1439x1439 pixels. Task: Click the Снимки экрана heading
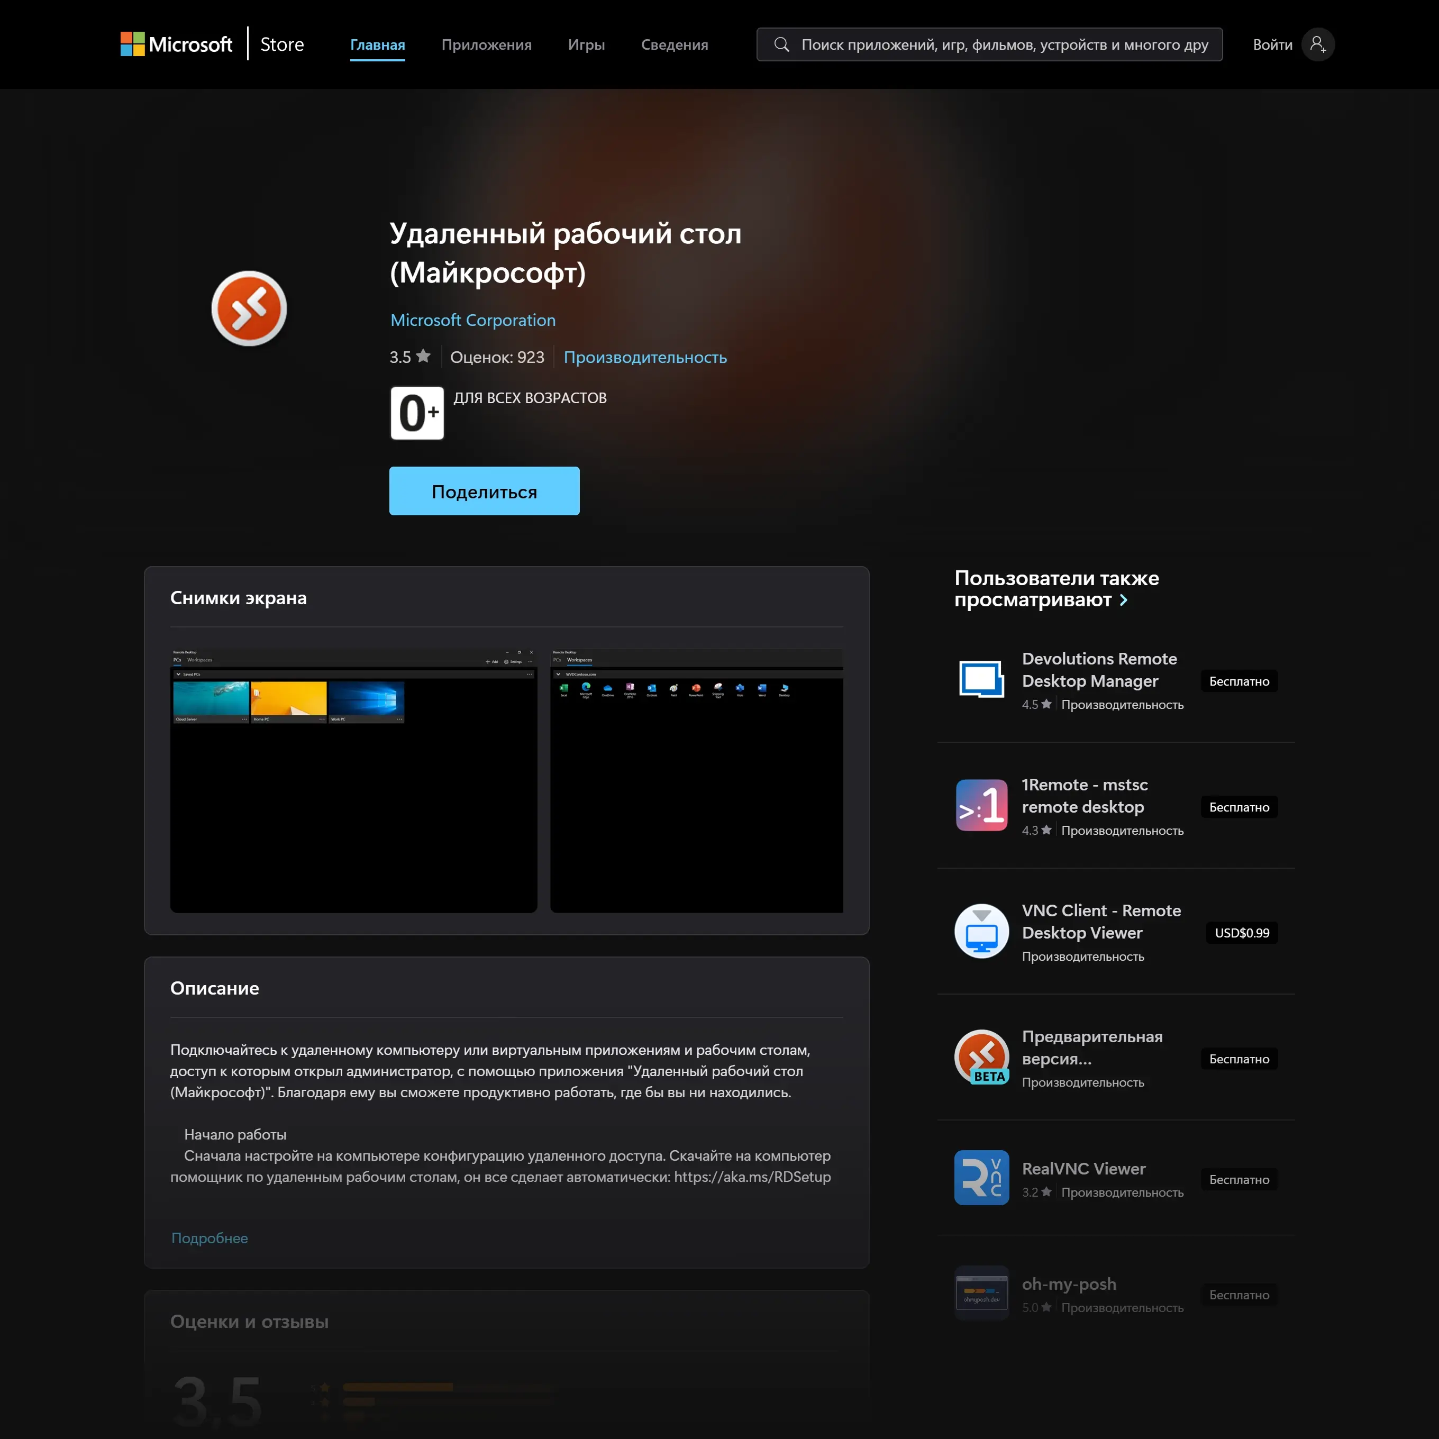(x=239, y=597)
